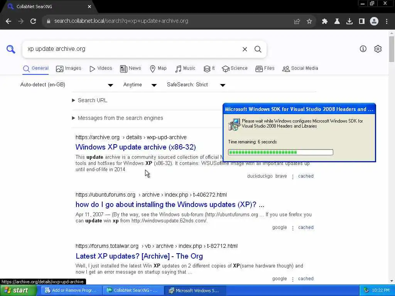Switch to the Science search tab
The height and width of the screenshot is (296, 395).
(x=235, y=69)
